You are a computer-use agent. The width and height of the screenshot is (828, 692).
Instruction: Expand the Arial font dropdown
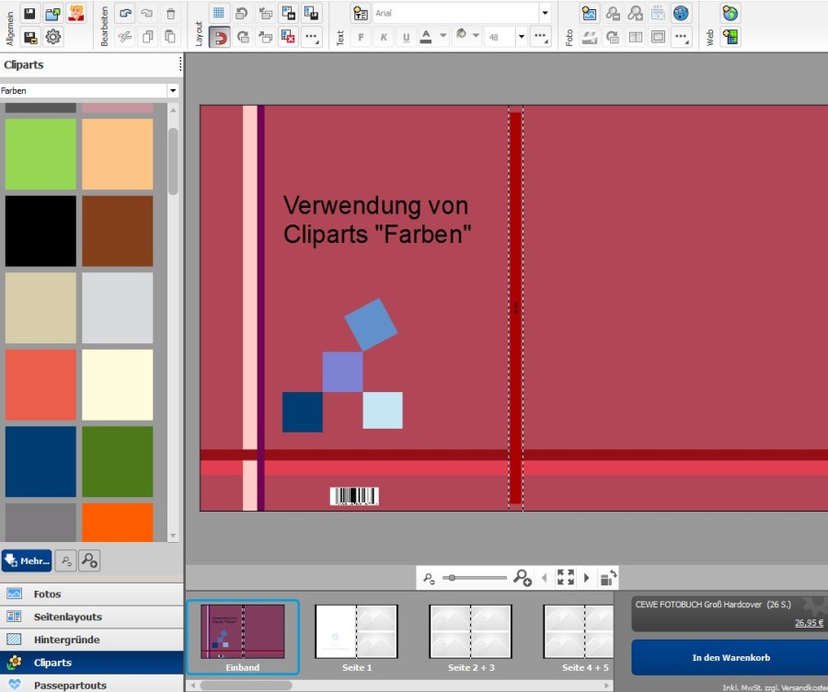point(545,14)
